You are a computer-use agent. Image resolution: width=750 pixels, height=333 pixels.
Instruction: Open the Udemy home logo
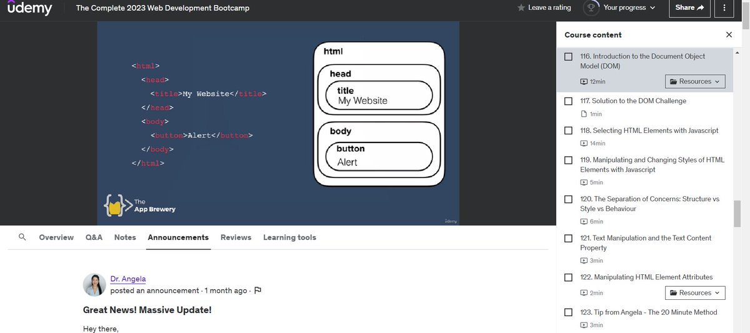point(29,7)
